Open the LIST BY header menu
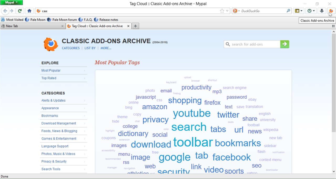336x179 pixels. click(90, 48)
